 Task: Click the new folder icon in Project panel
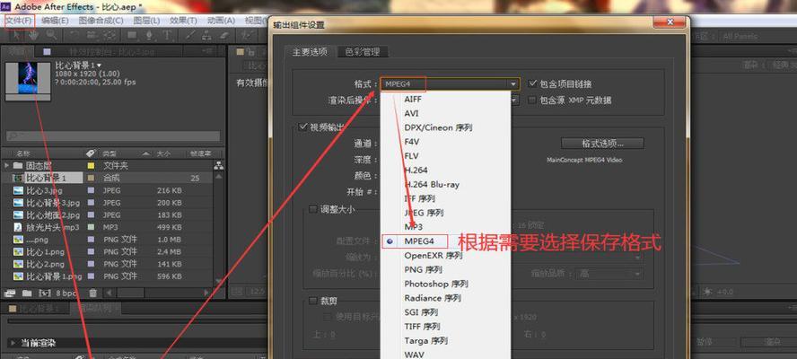27,293
